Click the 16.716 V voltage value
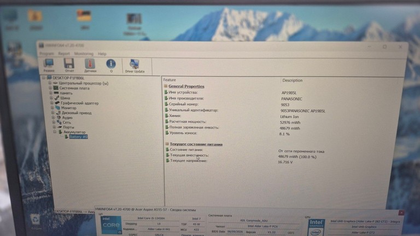Viewport: 420px width, 236px height. click(285, 162)
